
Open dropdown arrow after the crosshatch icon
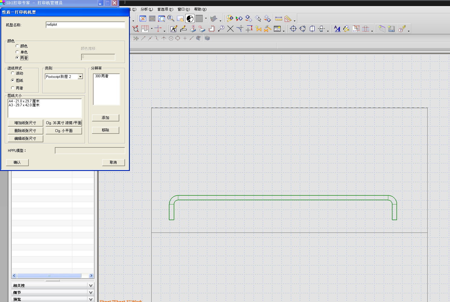372,31
